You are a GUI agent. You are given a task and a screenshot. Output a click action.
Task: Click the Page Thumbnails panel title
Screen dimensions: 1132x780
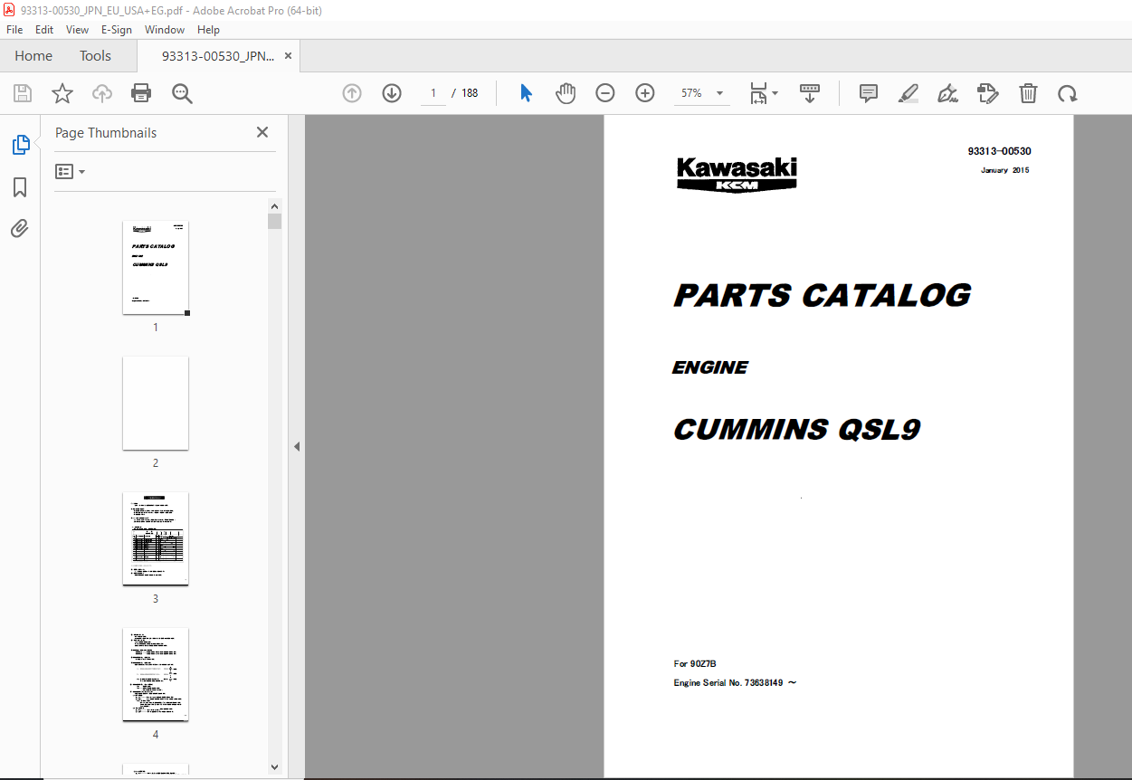[x=106, y=132]
